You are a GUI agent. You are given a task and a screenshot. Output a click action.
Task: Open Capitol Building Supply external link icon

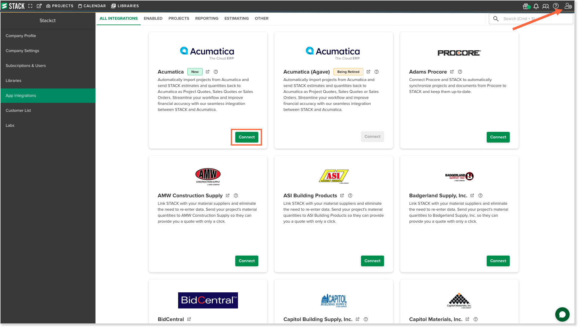coord(357,319)
